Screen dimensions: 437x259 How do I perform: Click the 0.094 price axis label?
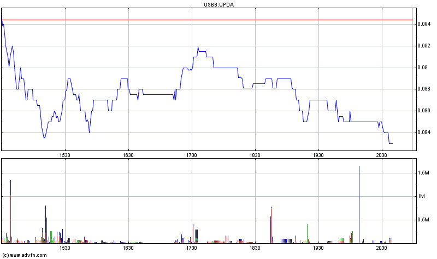pyautogui.click(x=424, y=24)
